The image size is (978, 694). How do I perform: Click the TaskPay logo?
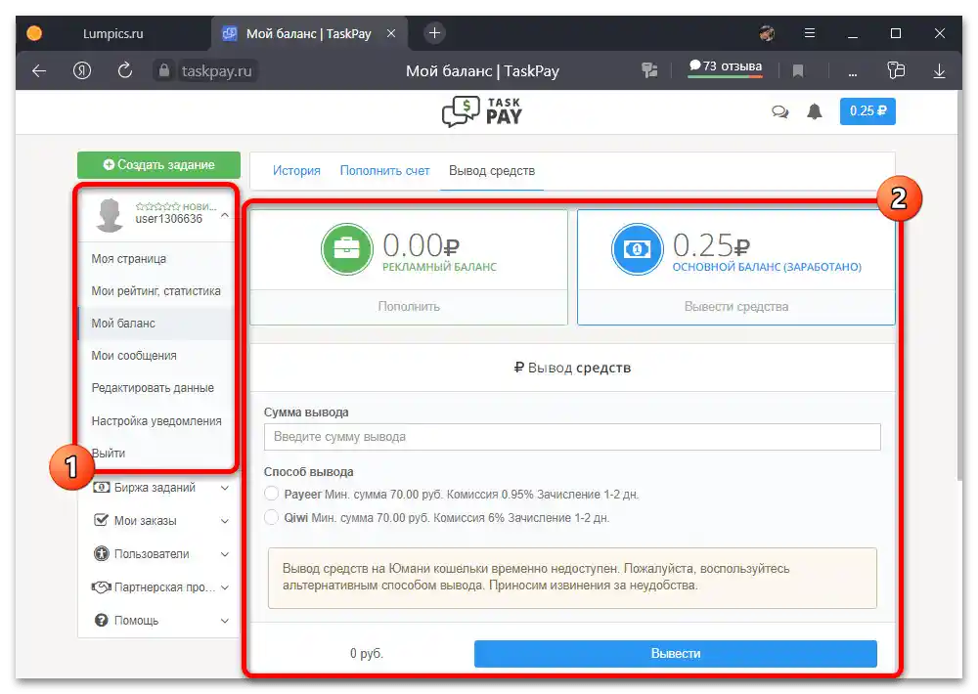482,111
